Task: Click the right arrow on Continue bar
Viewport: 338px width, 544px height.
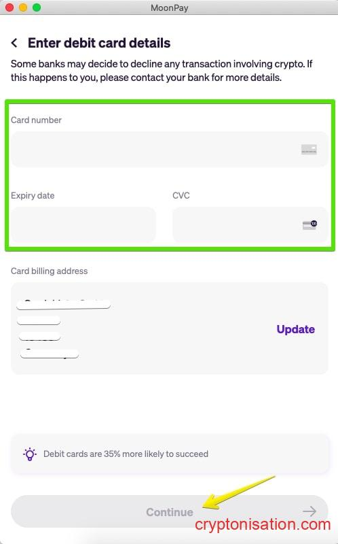Action: (x=309, y=511)
